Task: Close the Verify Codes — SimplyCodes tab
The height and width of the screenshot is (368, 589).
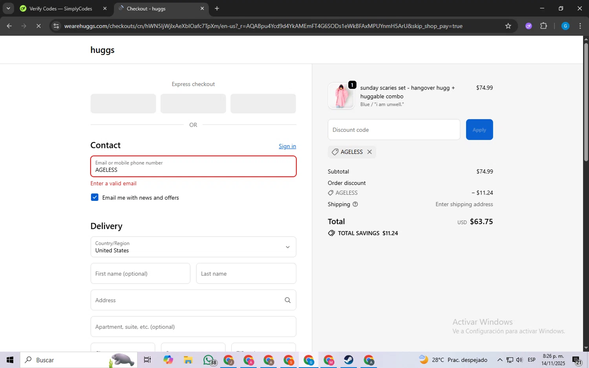Action: [x=105, y=8]
